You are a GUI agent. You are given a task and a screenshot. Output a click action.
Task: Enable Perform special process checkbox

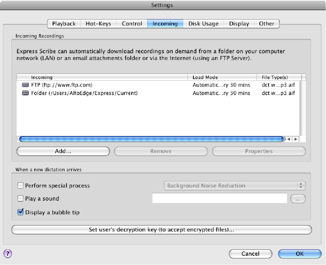click(20, 185)
